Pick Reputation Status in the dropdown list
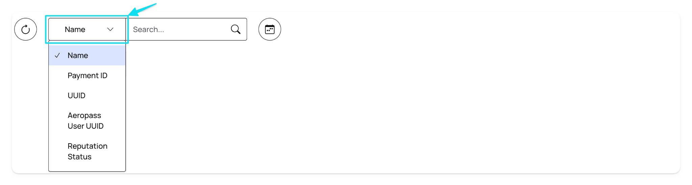692x185 pixels. click(87, 151)
